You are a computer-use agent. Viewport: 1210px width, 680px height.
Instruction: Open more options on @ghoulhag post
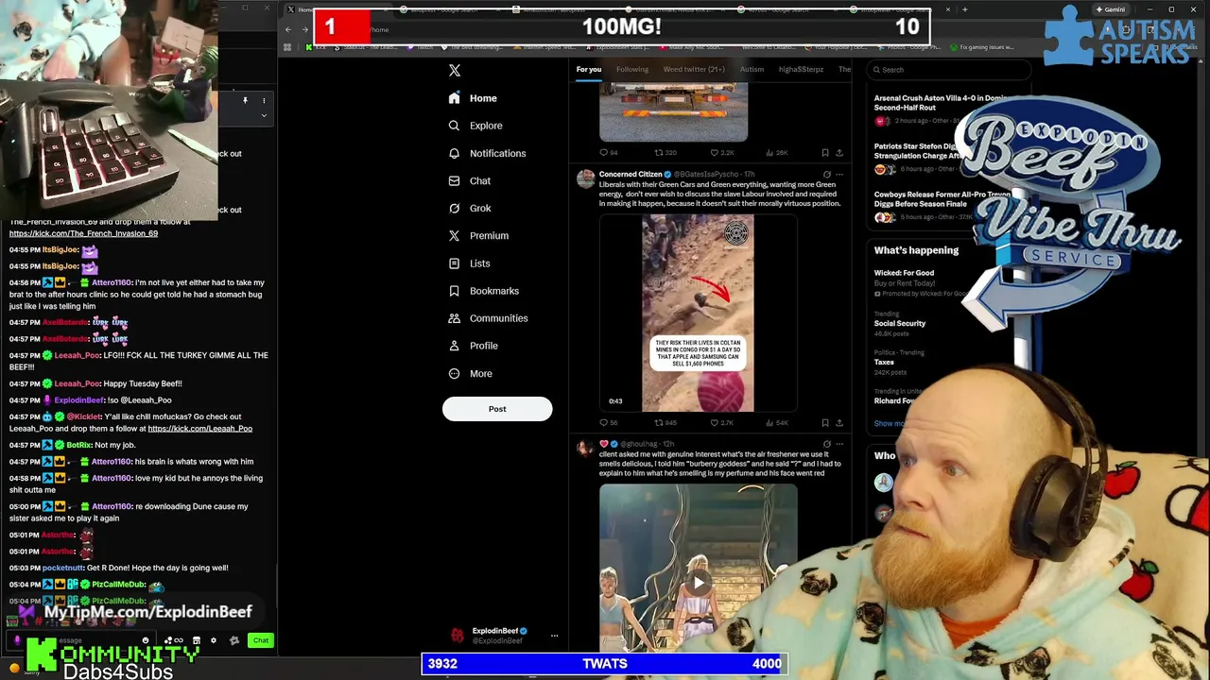click(839, 444)
